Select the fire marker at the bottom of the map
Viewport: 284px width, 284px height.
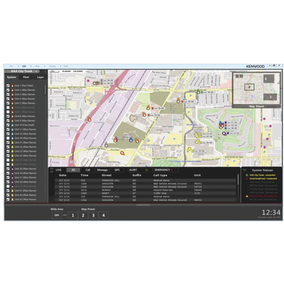(x=122, y=153)
